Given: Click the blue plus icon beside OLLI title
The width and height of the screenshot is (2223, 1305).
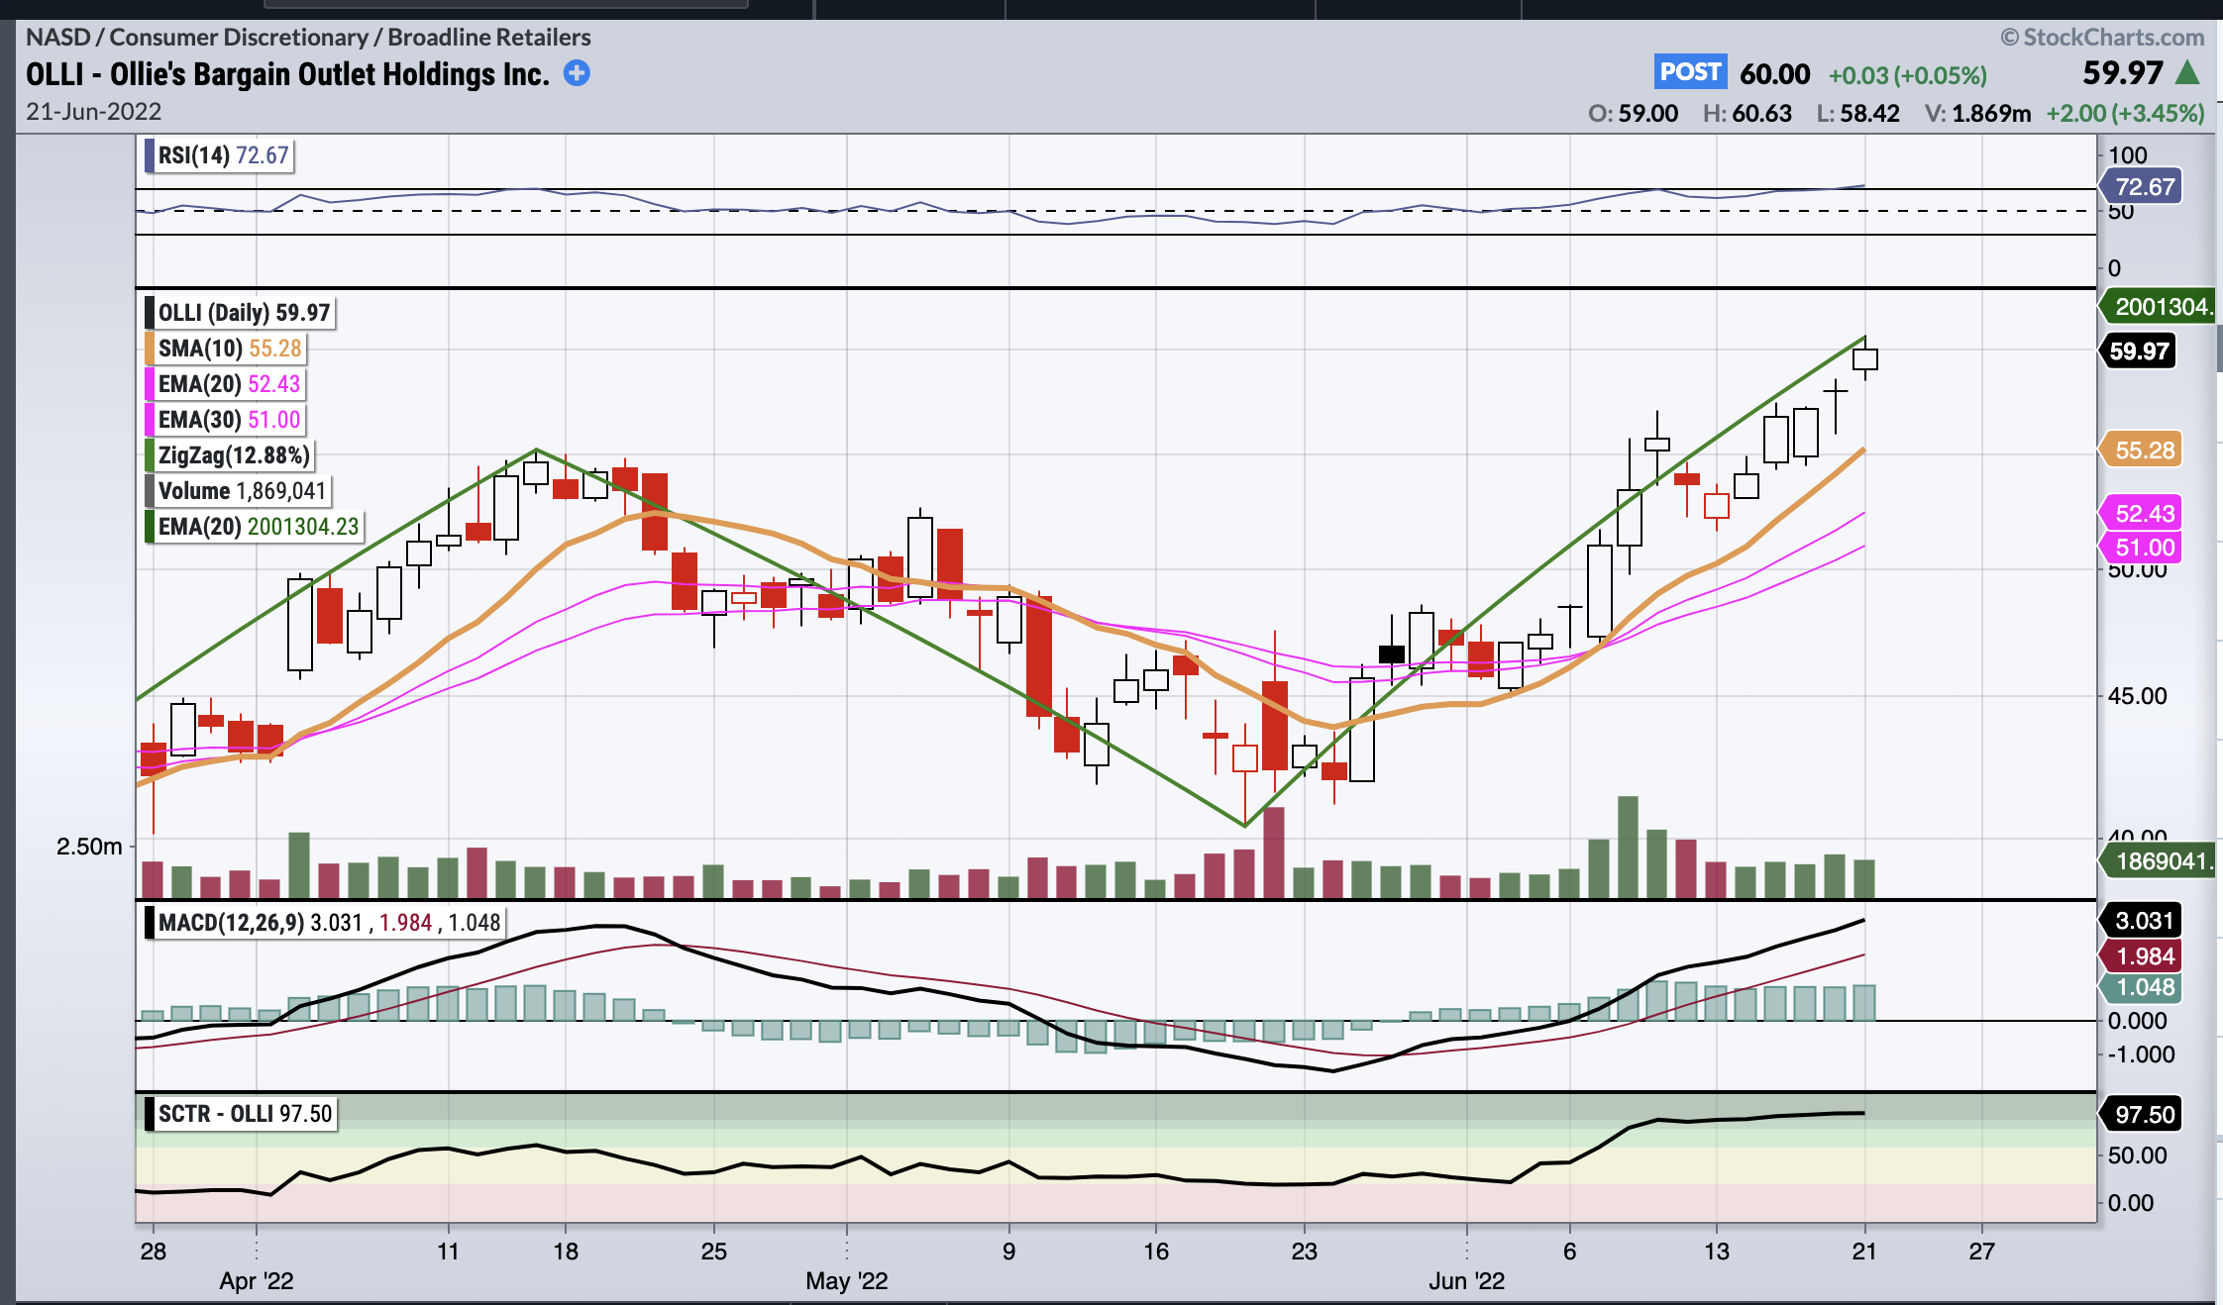Looking at the screenshot, I should pyautogui.click(x=577, y=73).
